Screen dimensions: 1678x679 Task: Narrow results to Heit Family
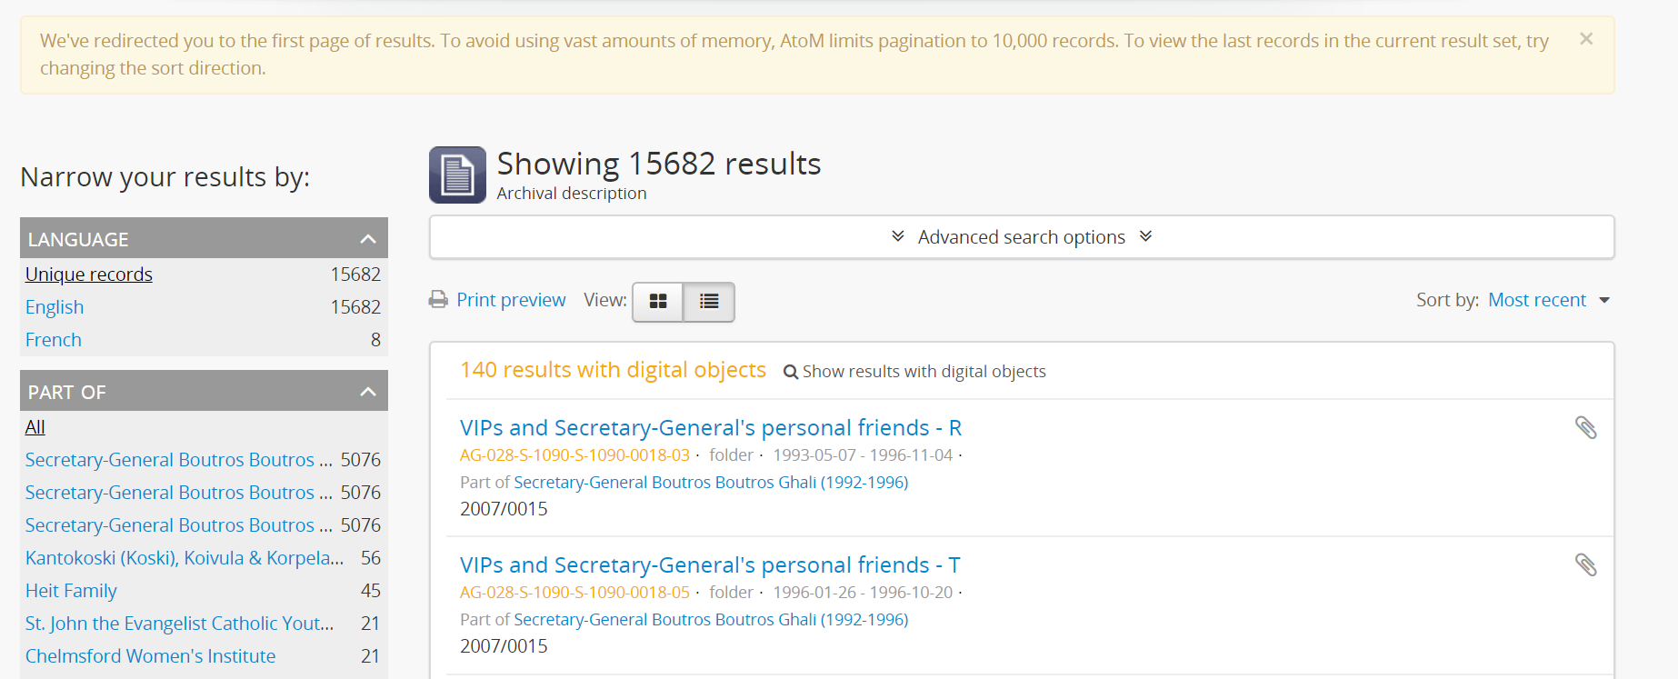pos(71,591)
